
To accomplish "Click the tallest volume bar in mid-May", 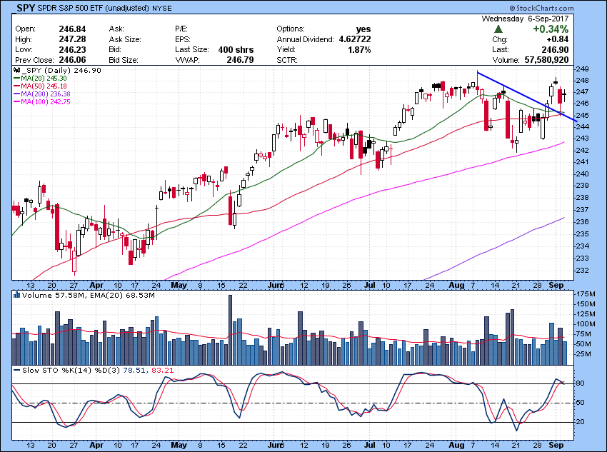I will pos(231,330).
